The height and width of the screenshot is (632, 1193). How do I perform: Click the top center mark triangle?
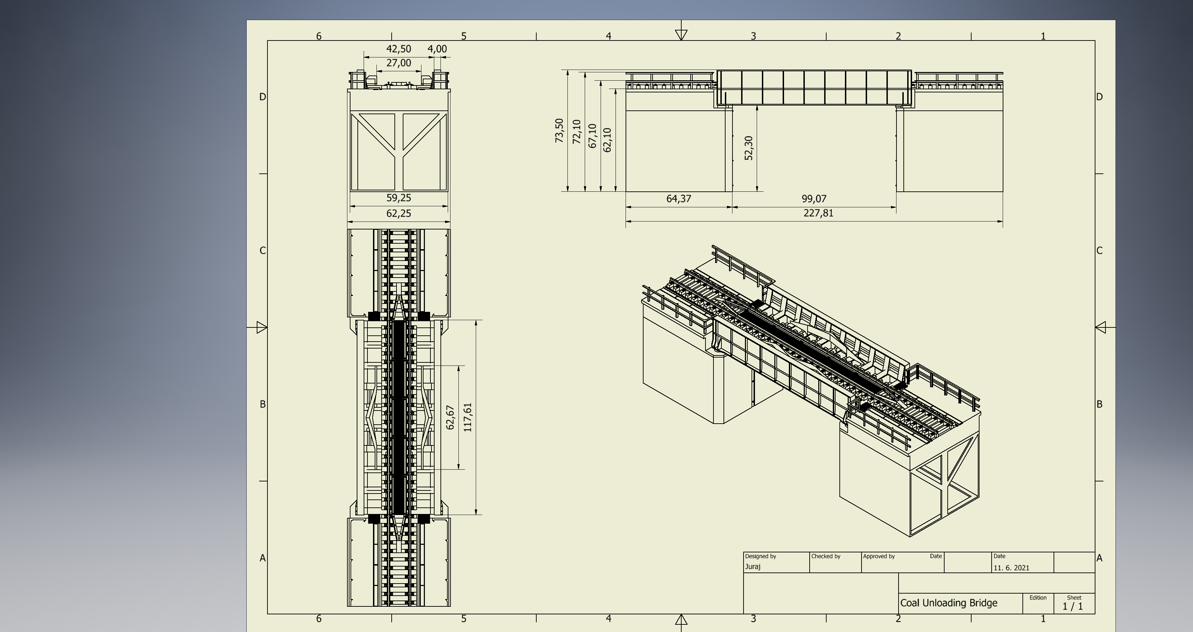coord(681,35)
